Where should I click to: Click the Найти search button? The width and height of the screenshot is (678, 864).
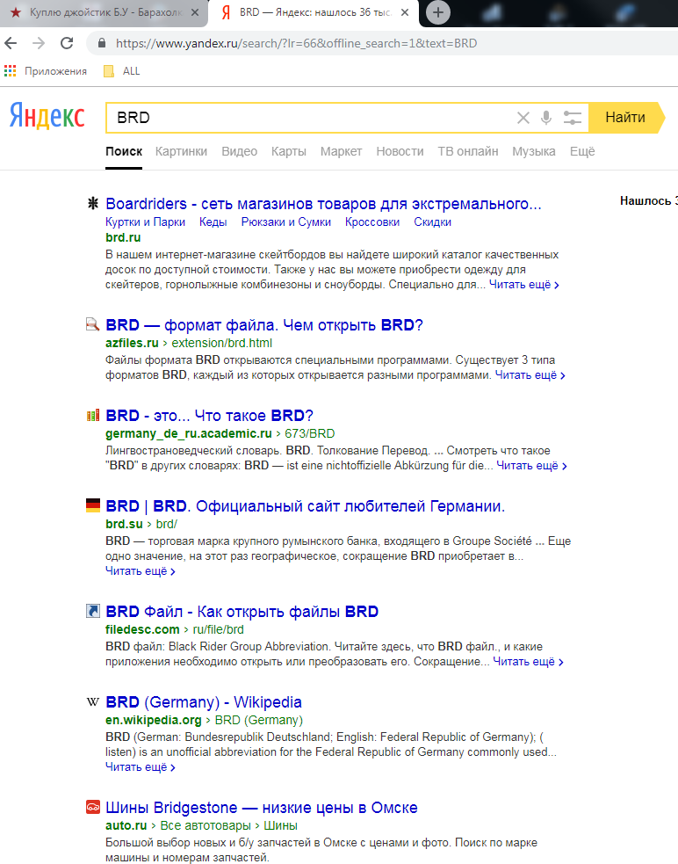[625, 118]
